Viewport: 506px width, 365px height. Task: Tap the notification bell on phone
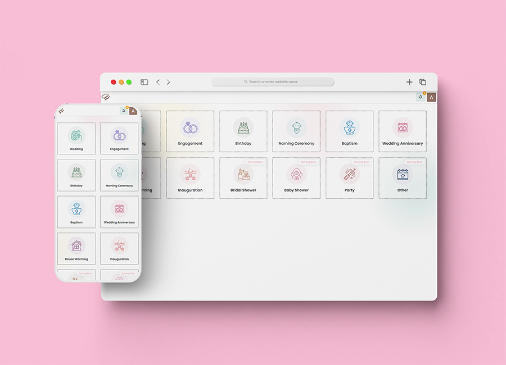pos(124,111)
